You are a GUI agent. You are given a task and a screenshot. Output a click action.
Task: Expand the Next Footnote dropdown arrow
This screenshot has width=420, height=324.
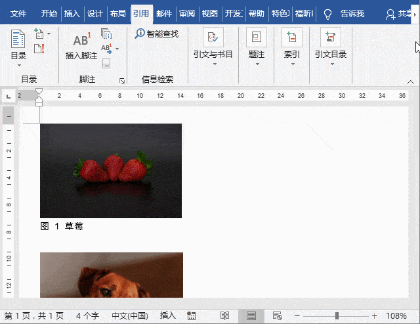pyautogui.click(x=117, y=49)
